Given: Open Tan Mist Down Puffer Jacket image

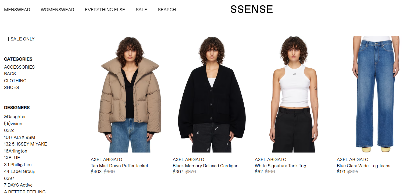Looking at the screenshot, I should [x=130, y=94].
